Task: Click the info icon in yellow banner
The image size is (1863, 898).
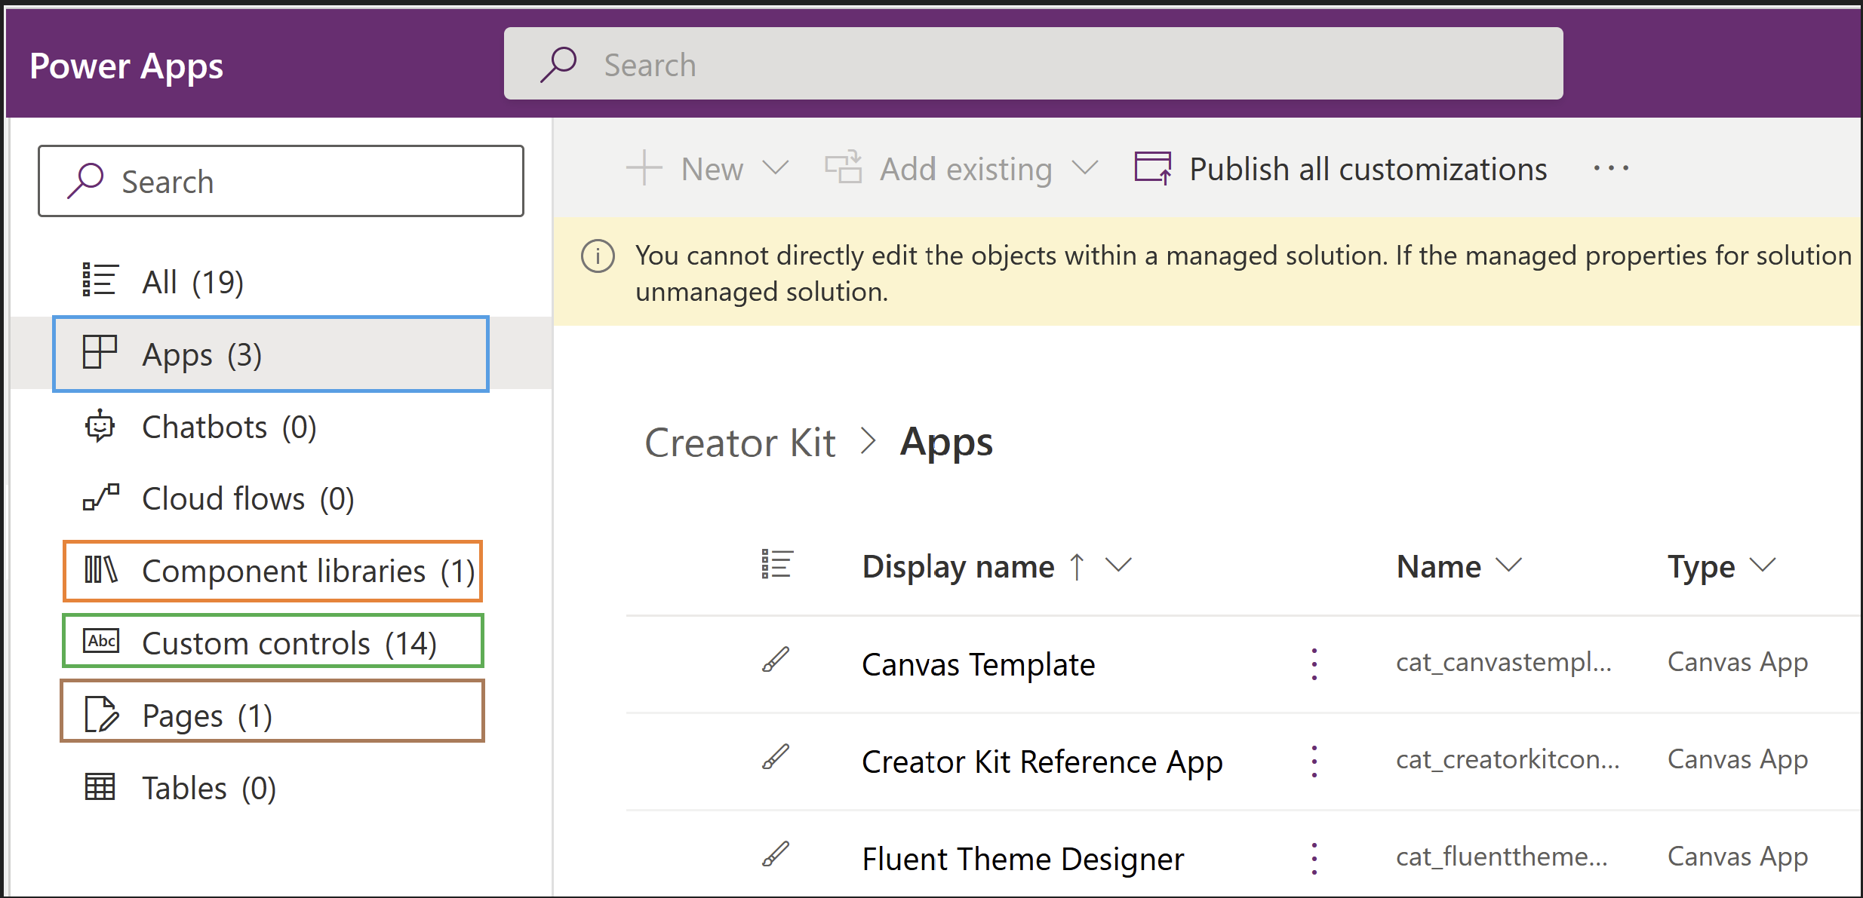Action: click(598, 256)
